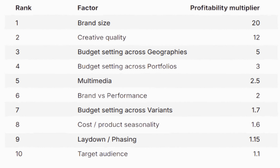Click Budget setting across Portfolios

pos(127,66)
